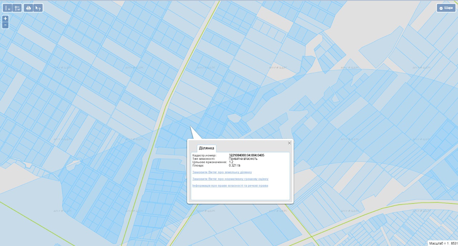Click the Приватна власність value
This screenshot has width=458, height=246.
click(243, 159)
